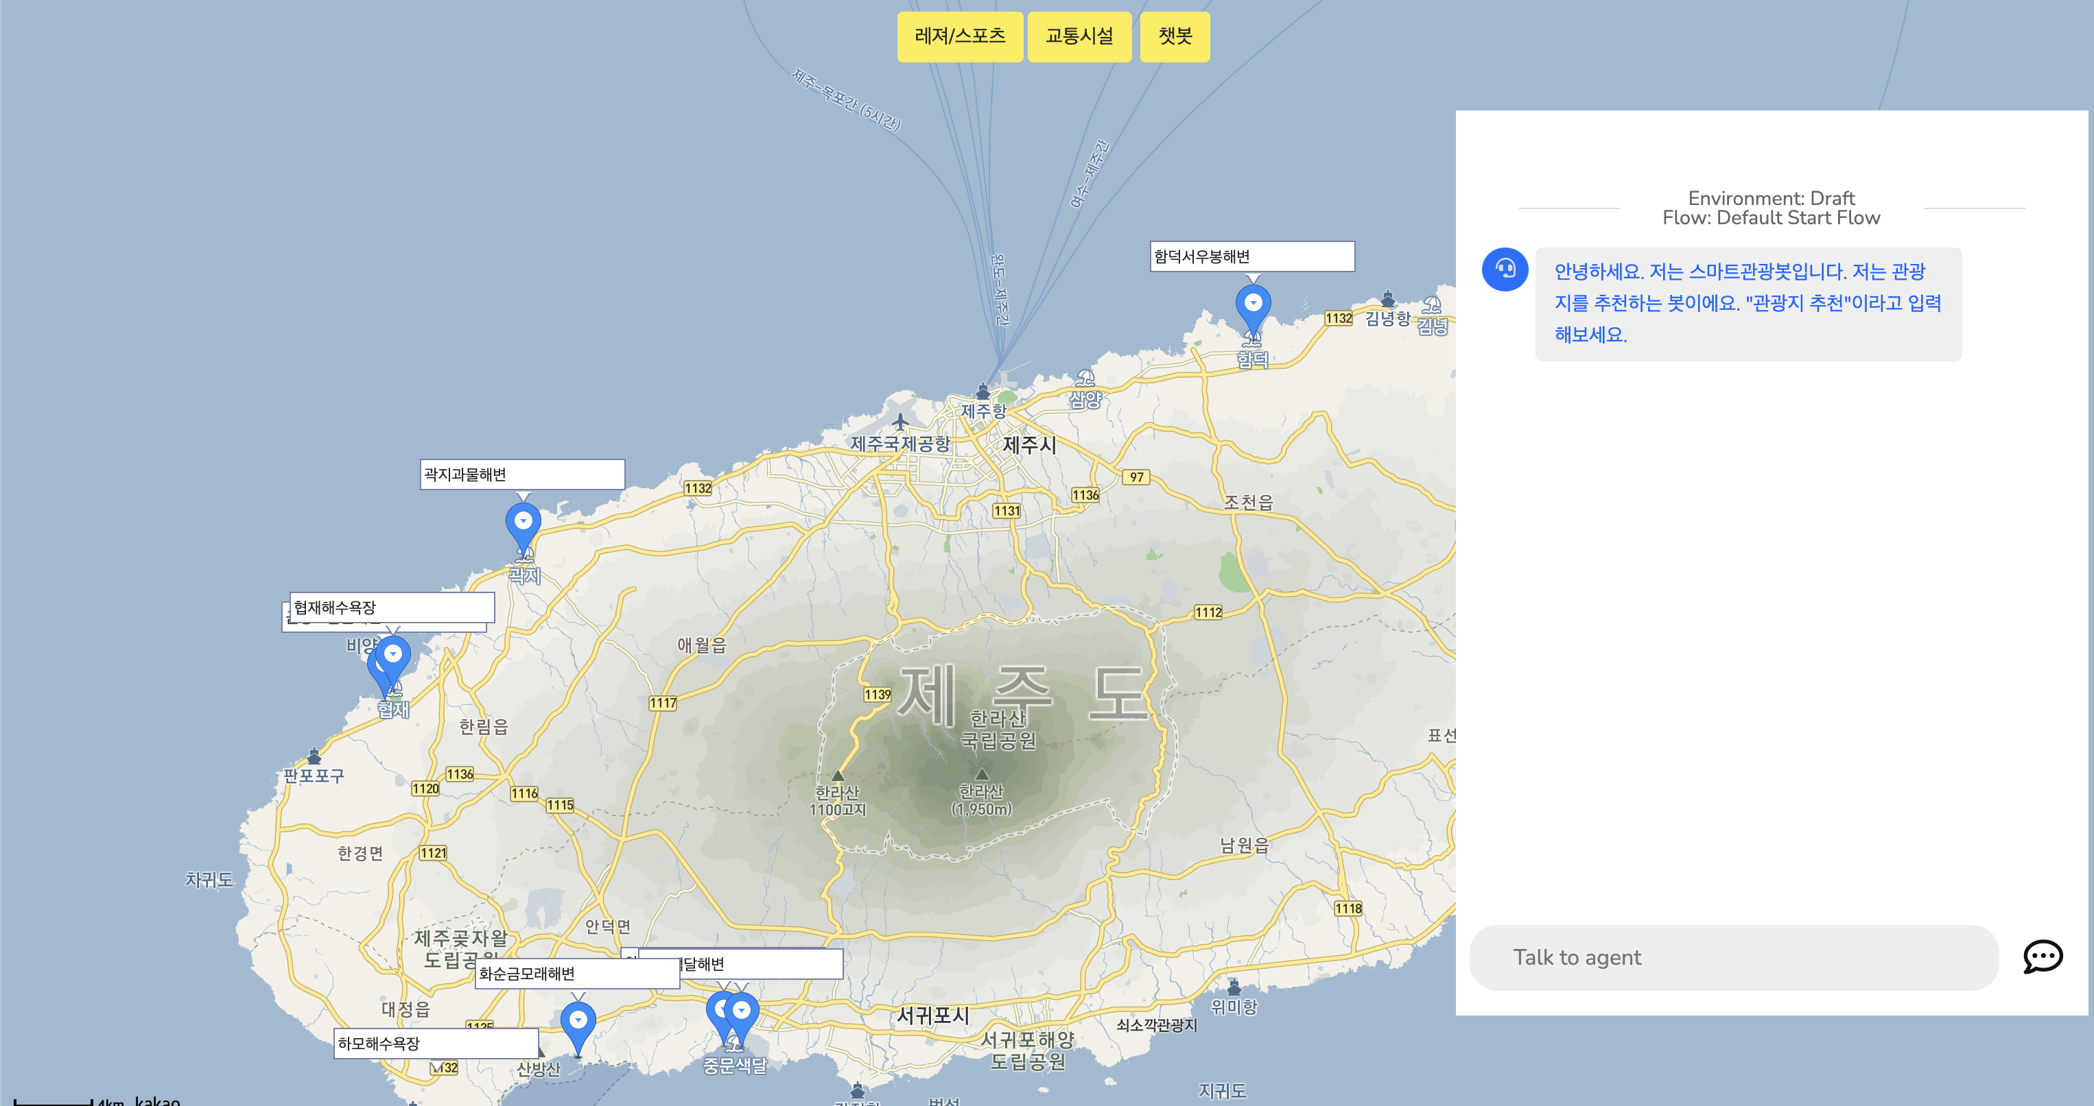Click the Gwakji beach blue marker pin
Viewport: 2094px width, 1106px height.
523,522
